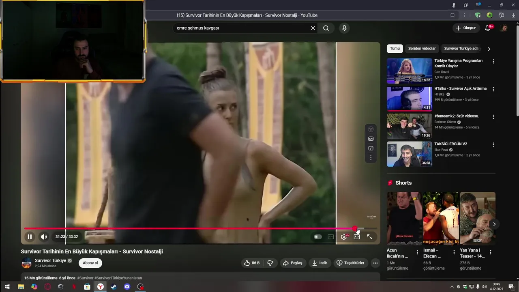Open options for Türkiye Yarışma Programları video
This screenshot has height=292, width=519.
click(x=493, y=62)
